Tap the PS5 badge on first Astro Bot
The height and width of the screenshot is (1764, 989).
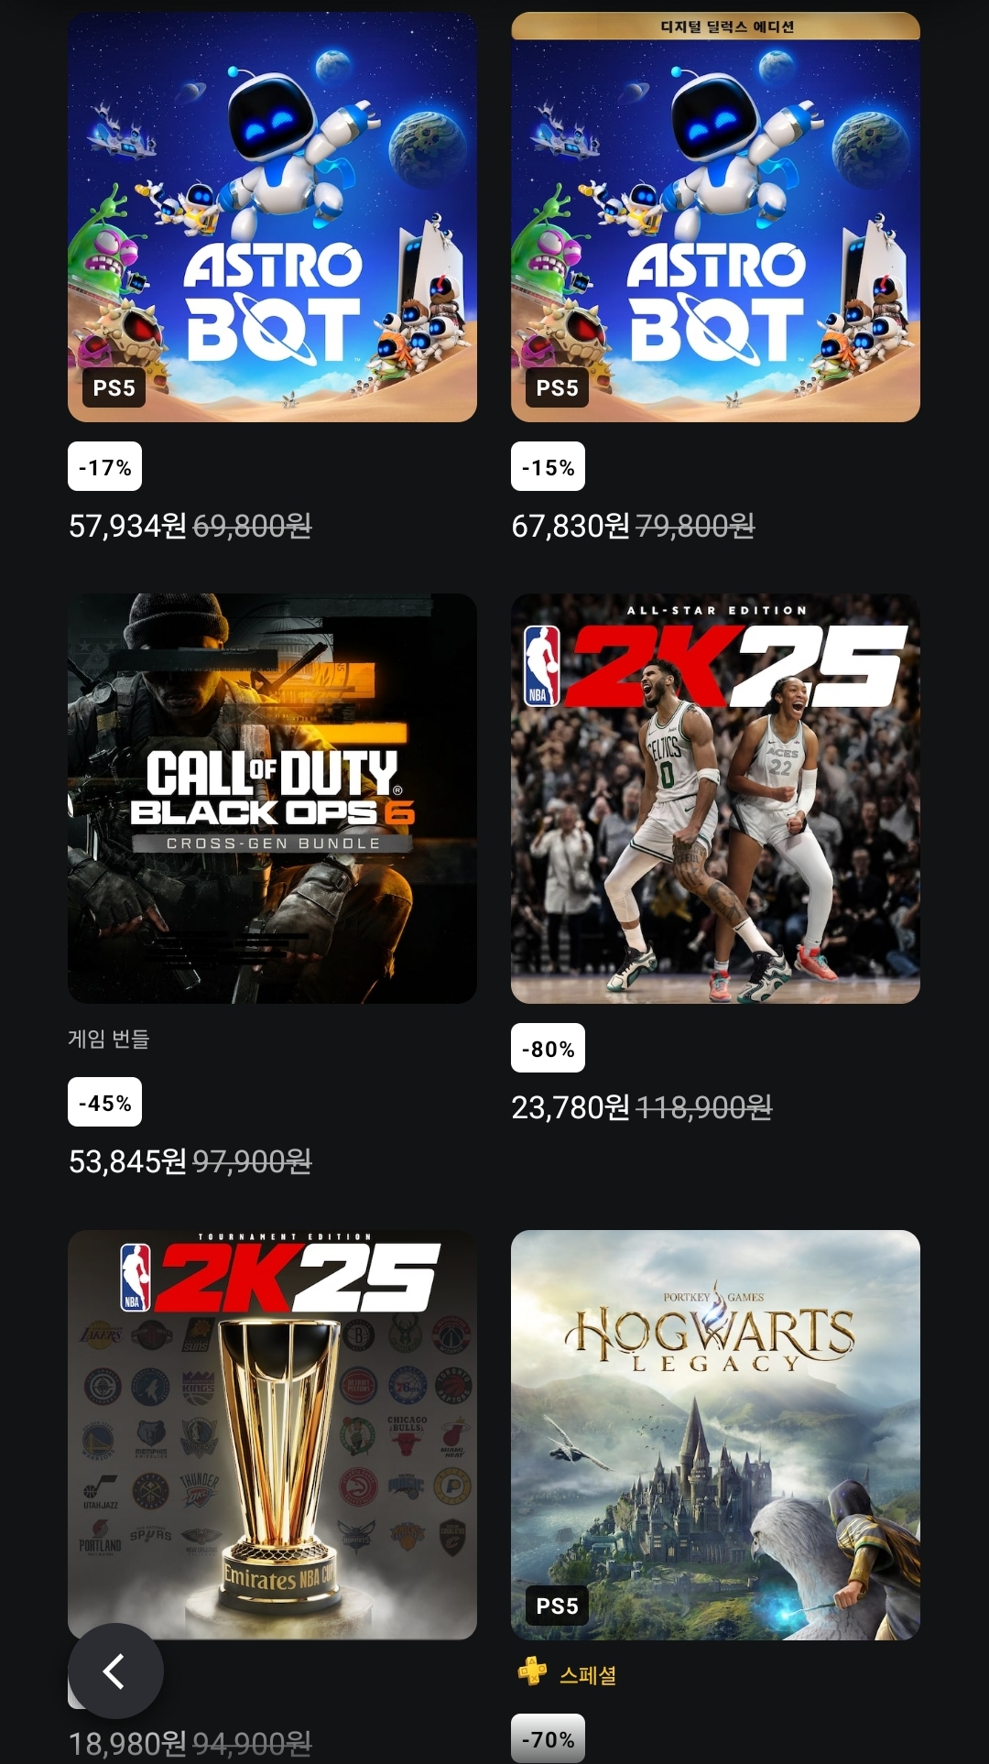point(114,388)
